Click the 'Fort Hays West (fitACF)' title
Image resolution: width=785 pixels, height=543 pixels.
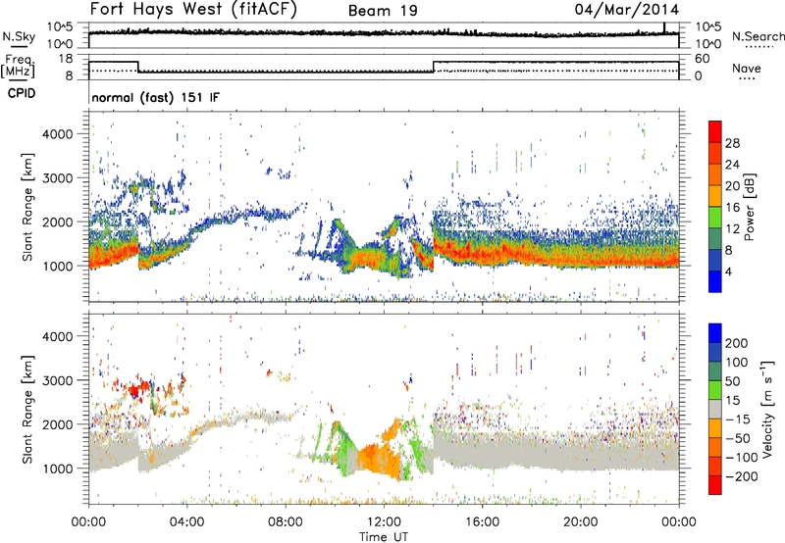coord(193,9)
